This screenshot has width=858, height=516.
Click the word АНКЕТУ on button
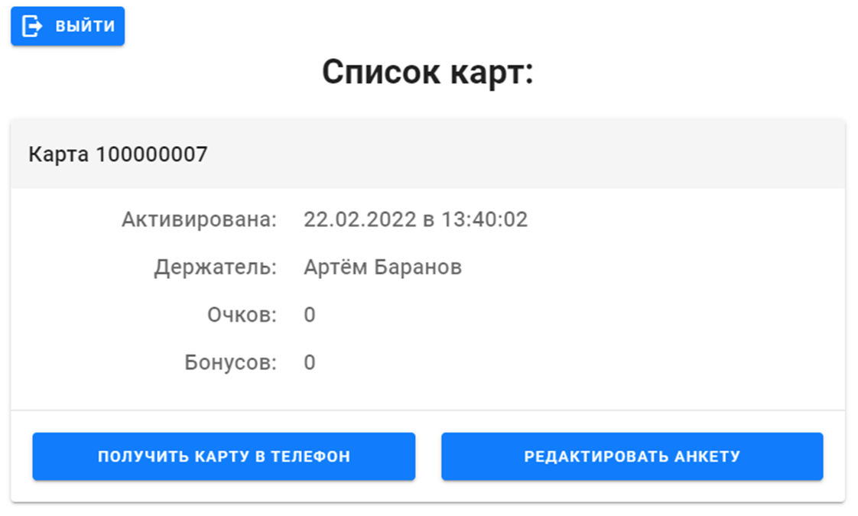tap(707, 456)
